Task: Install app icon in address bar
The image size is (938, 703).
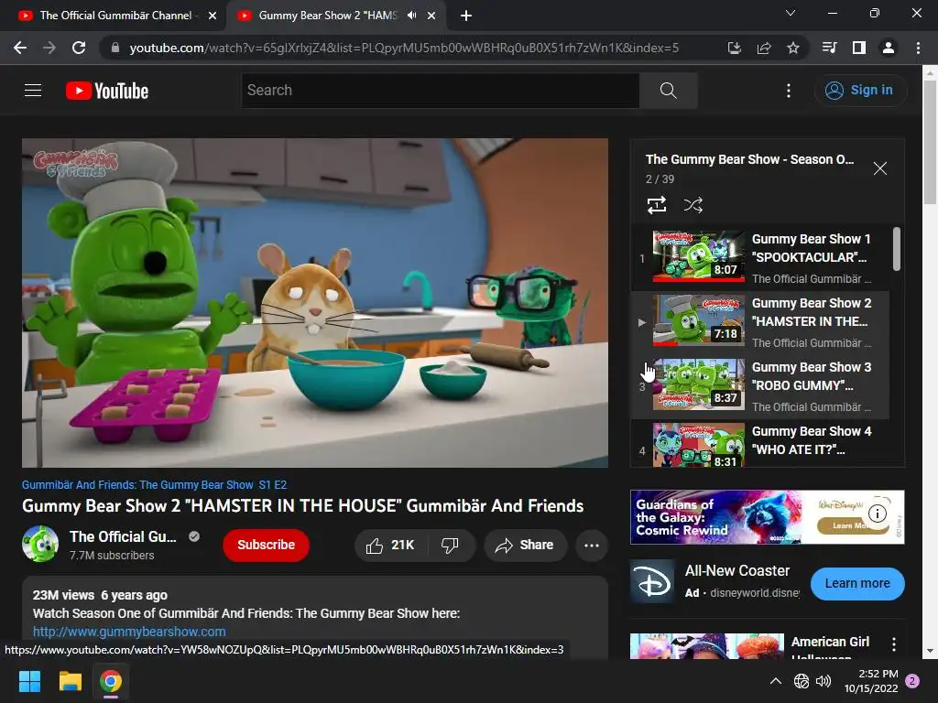Action: 735,48
